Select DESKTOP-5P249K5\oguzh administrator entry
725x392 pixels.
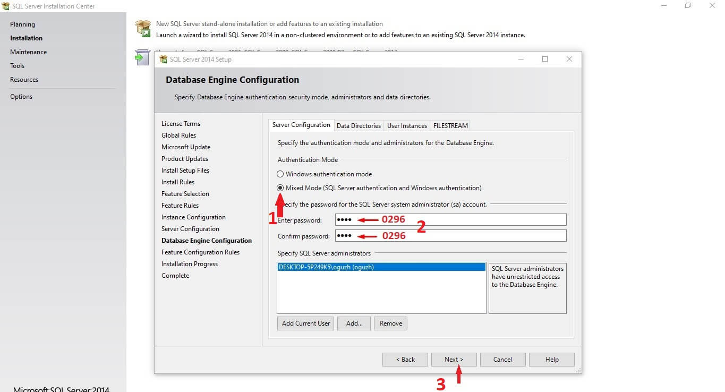pyautogui.click(x=381, y=267)
